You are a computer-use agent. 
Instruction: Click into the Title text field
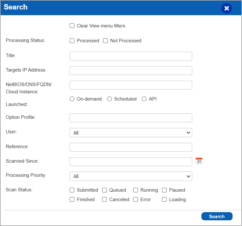(131, 56)
